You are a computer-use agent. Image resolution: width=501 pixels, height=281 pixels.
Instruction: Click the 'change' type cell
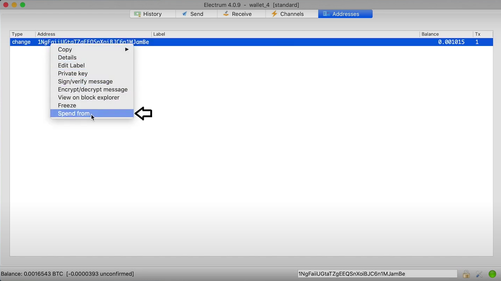[x=21, y=42]
